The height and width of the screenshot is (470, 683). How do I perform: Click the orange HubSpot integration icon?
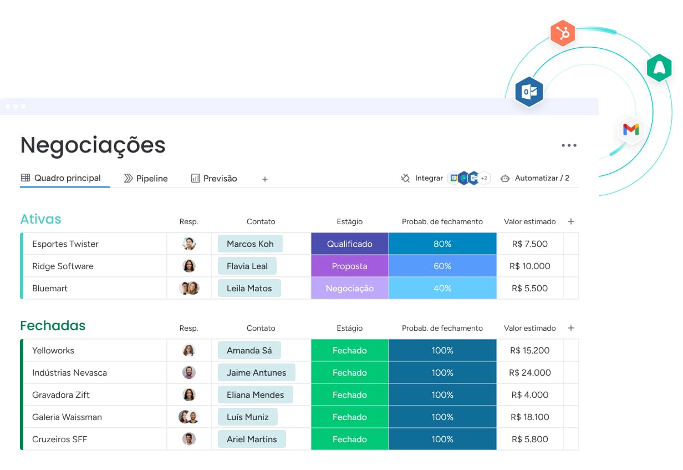pos(562,33)
